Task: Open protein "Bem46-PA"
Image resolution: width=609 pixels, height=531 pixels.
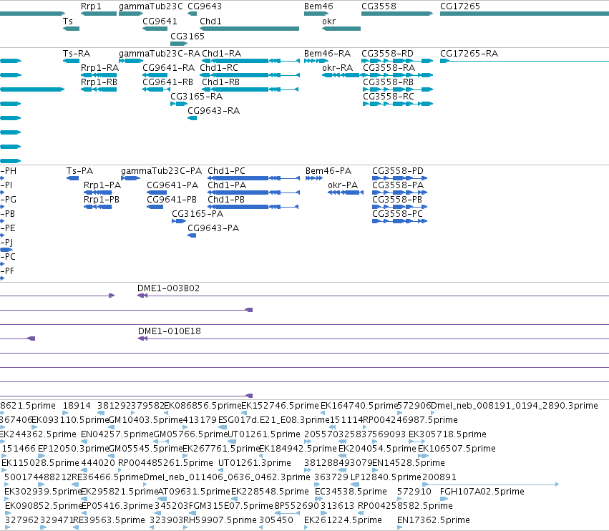Action: (x=328, y=171)
